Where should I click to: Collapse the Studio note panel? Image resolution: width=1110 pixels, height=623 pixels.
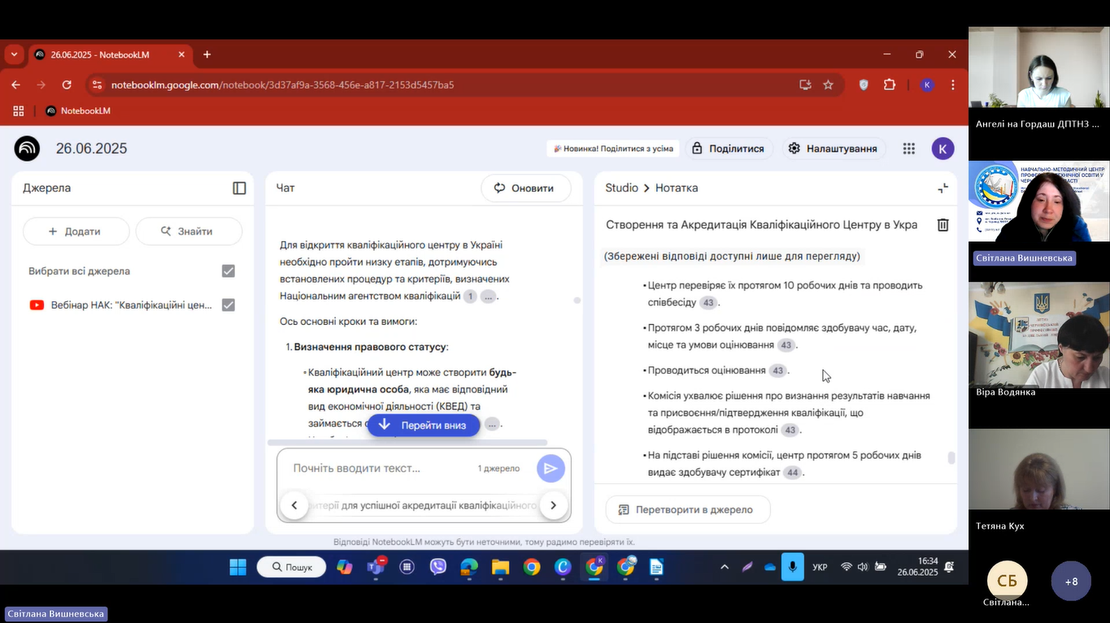[x=942, y=188]
